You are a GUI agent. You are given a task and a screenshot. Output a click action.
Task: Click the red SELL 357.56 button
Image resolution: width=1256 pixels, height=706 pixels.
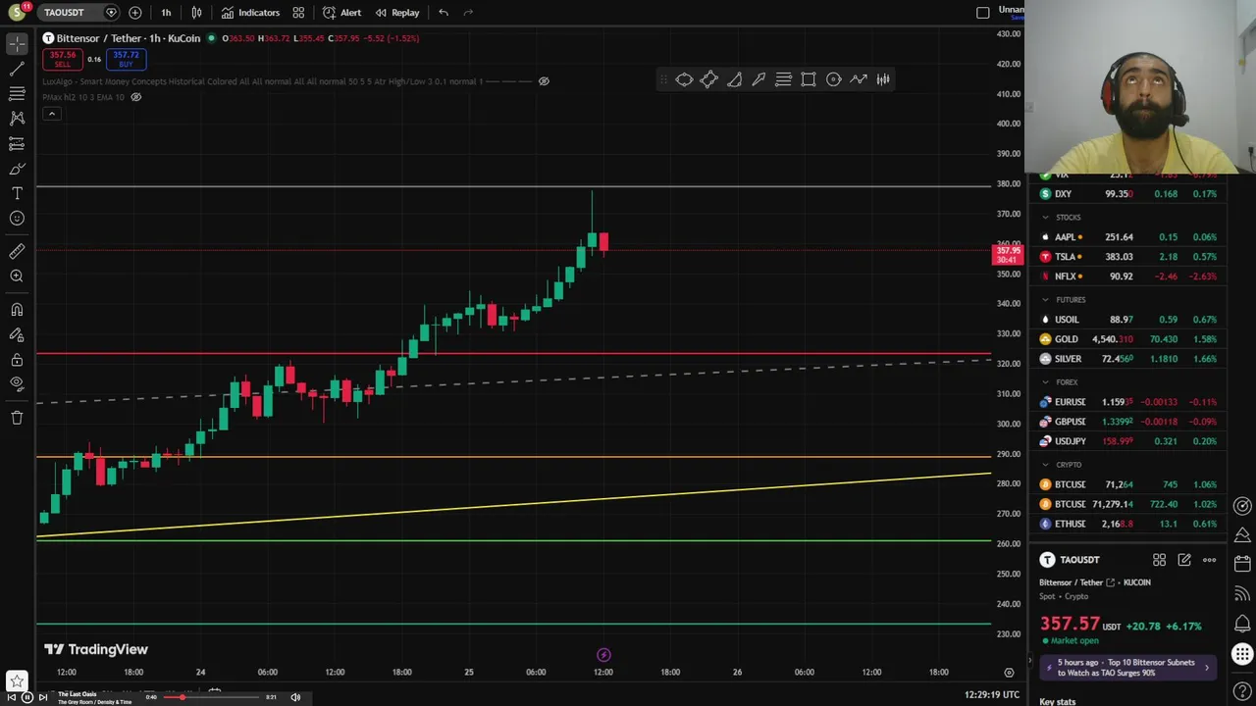click(x=63, y=59)
